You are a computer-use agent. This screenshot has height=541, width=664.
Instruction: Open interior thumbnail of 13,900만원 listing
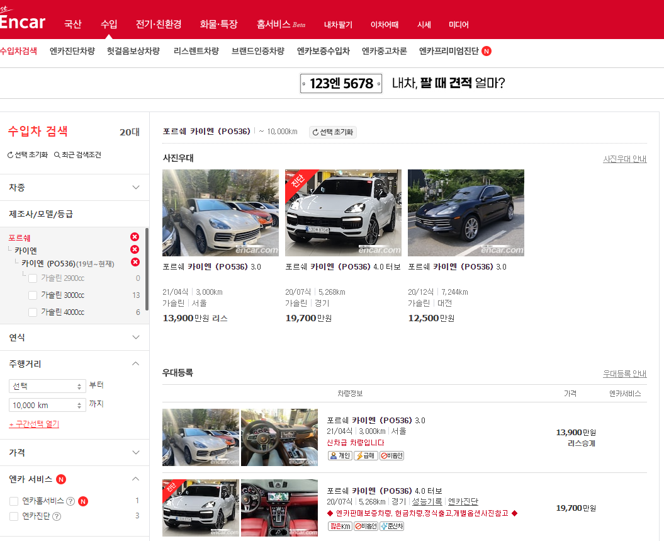click(279, 437)
